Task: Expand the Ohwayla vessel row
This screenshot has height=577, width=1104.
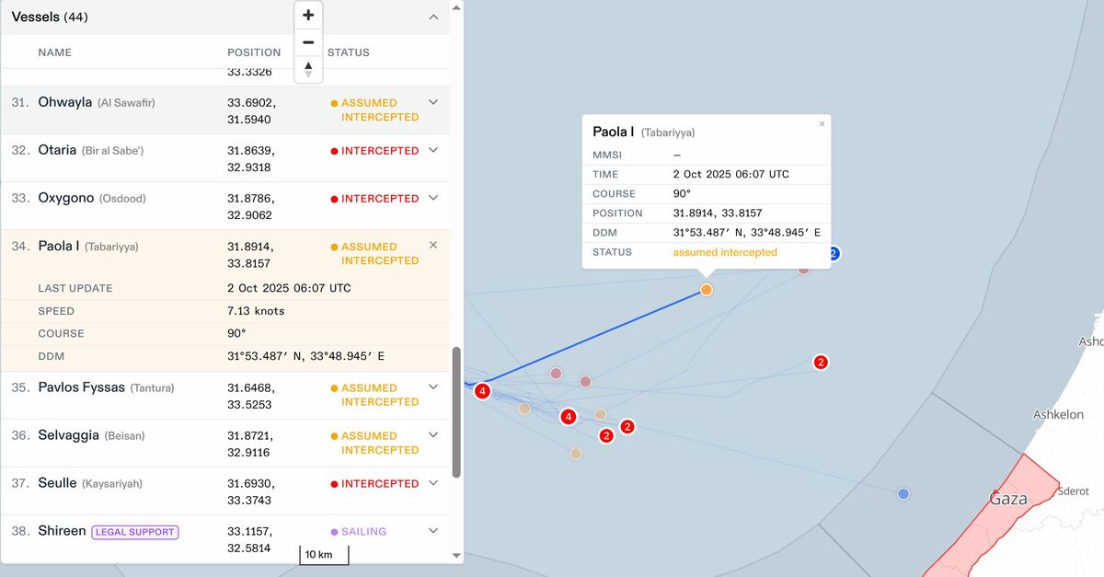Action: (x=433, y=102)
